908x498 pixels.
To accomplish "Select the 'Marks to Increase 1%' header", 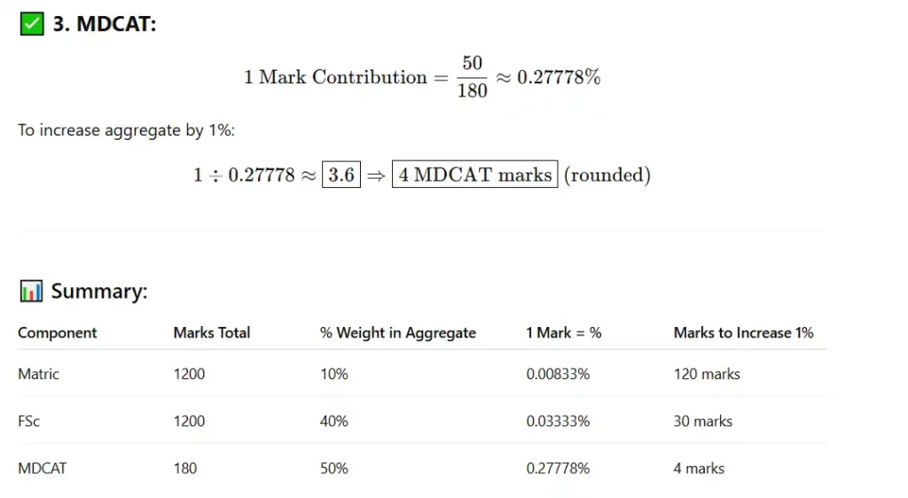I will [x=744, y=332].
